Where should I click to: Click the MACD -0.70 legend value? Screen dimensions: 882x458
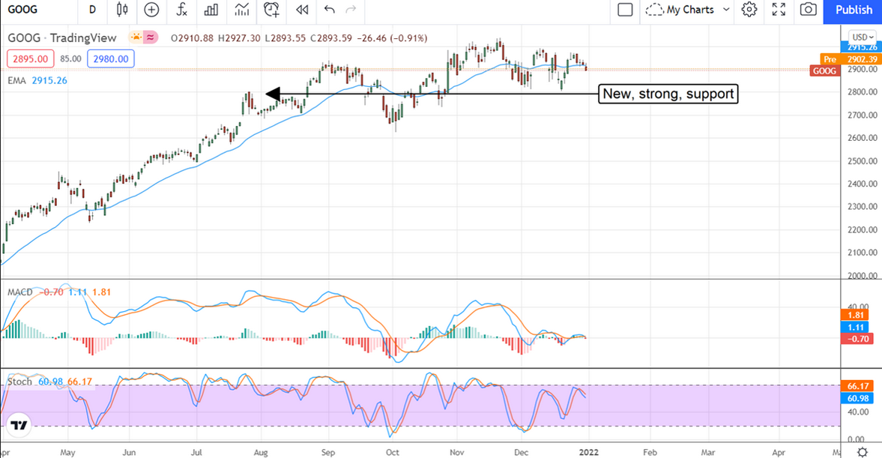[51, 292]
